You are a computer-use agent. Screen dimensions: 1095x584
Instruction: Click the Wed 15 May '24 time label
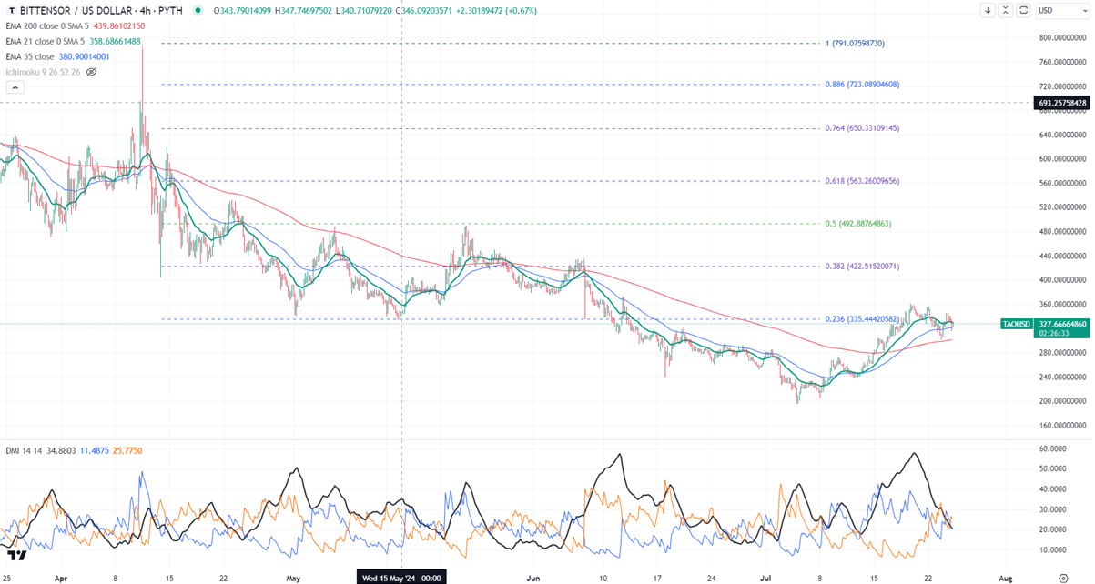tap(401, 577)
